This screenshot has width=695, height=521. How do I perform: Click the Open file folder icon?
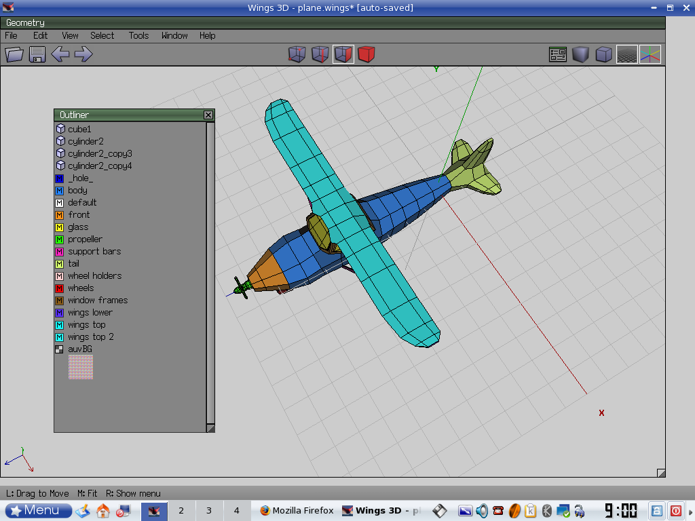(14, 54)
